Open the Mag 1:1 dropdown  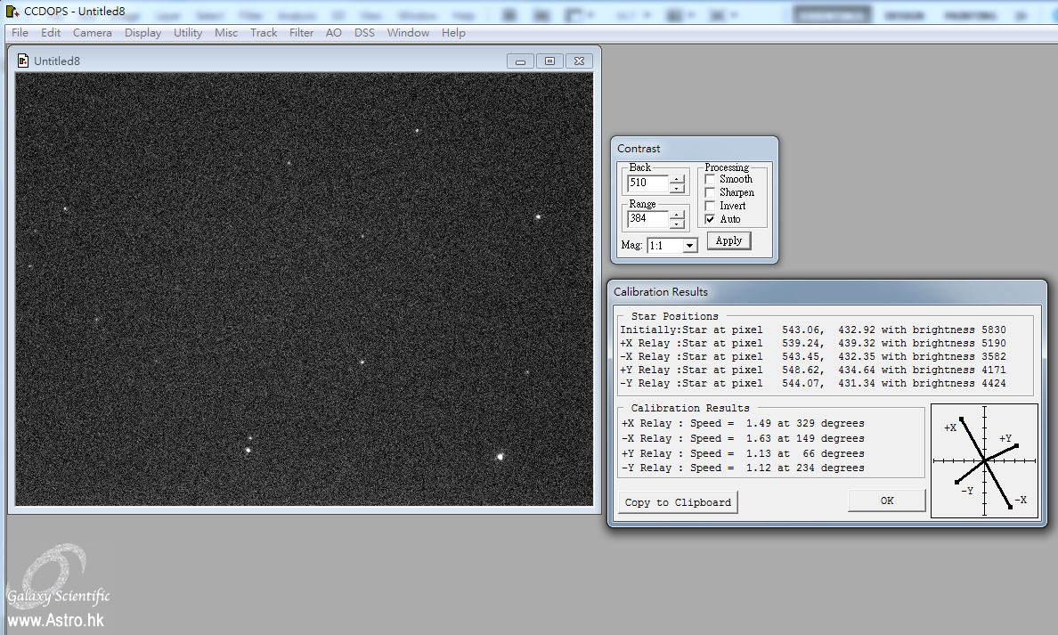coord(689,246)
